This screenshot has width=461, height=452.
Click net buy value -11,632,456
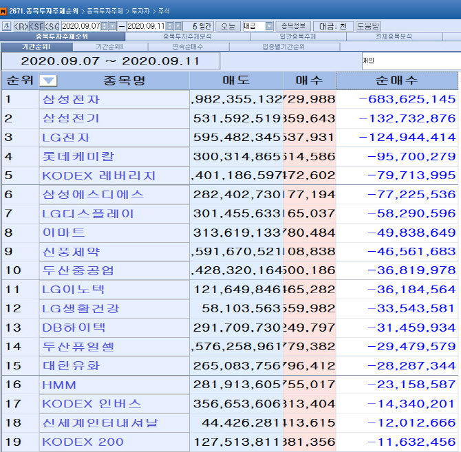[x=411, y=442]
